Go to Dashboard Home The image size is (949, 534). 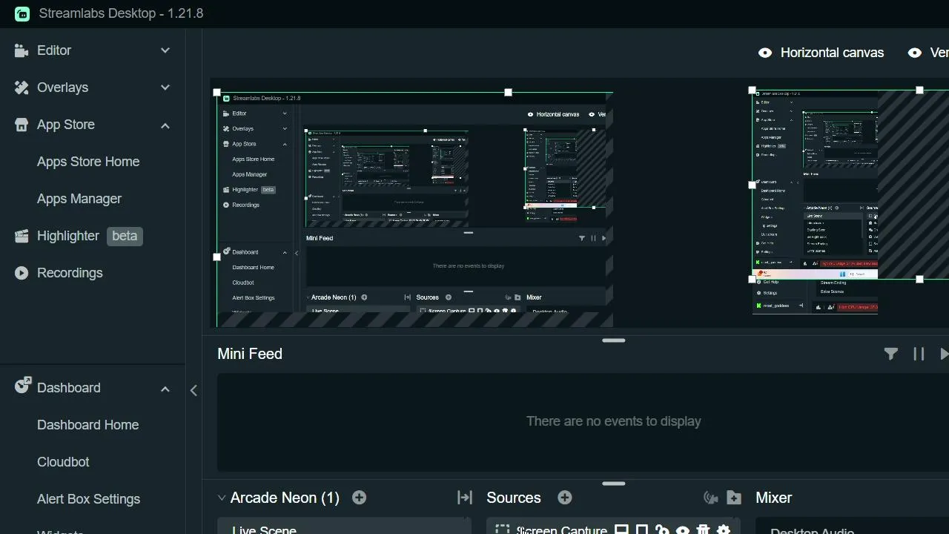coord(88,425)
